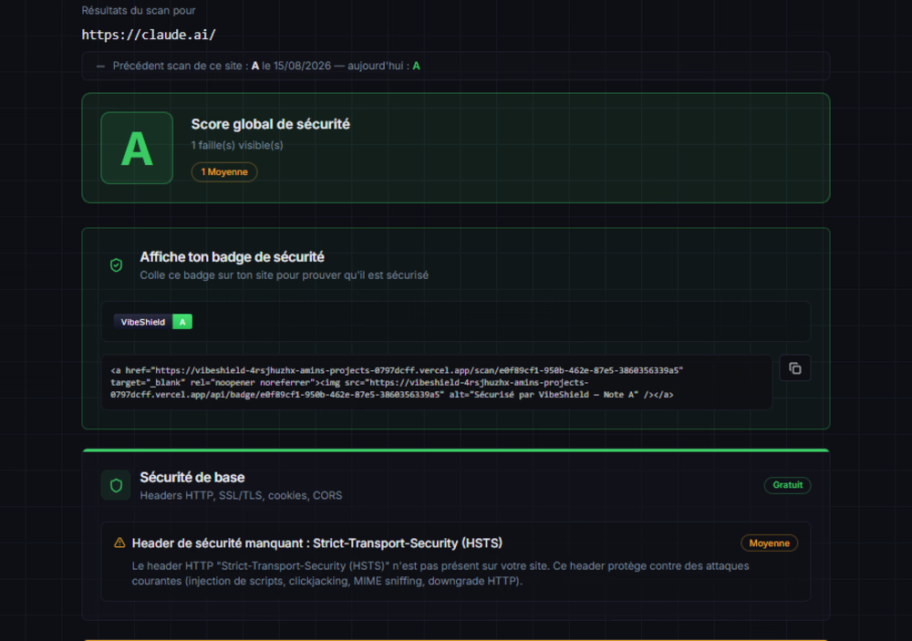Click 'Headers HTTP, SSL/TLS, cookies, CORS' subtitle
Viewport: 912px width, 641px height.
tap(242, 496)
